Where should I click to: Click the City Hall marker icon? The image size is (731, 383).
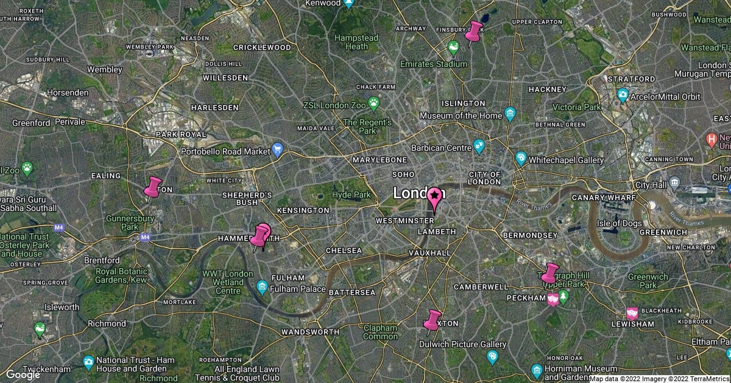point(674,182)
